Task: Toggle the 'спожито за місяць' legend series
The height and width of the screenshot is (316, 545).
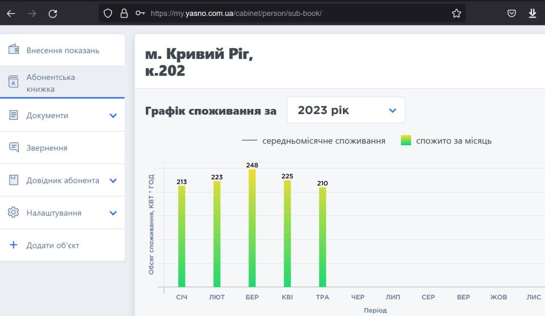Action: [446, 141]
